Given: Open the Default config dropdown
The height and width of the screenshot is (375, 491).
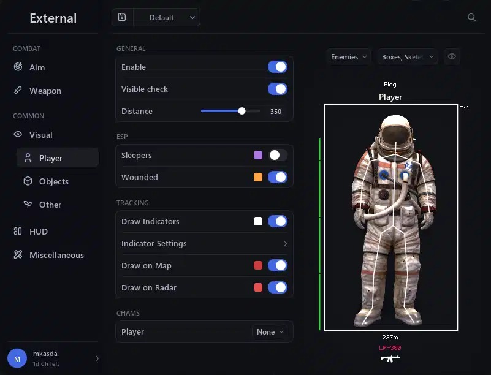Looking at the screenshot, I should click(167, 18).
